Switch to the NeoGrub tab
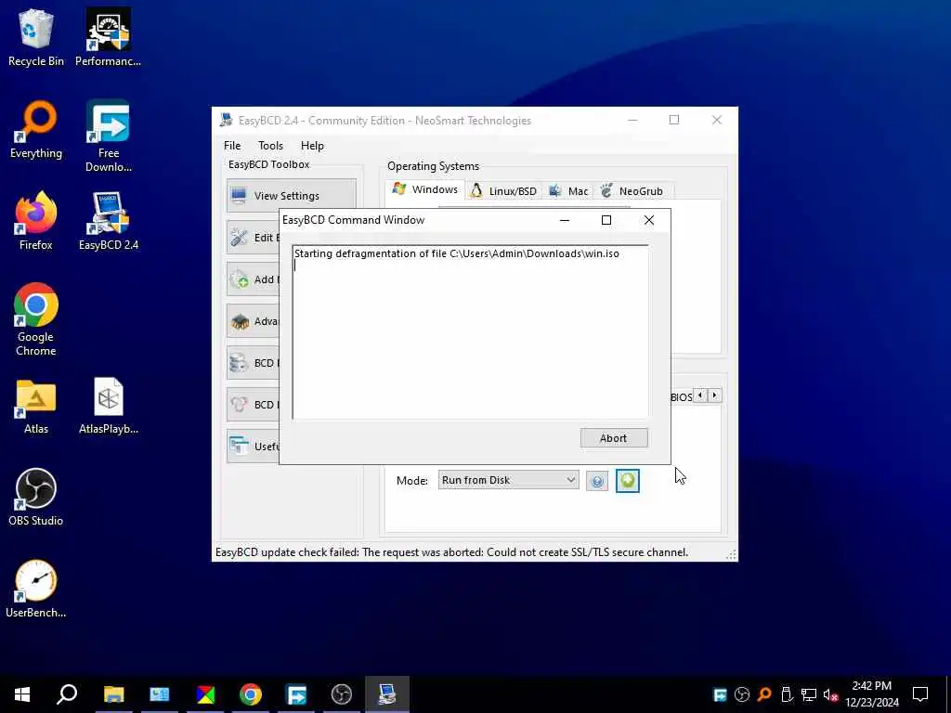The width and height of the screenshot is (951, 713). tap(632, 191)
